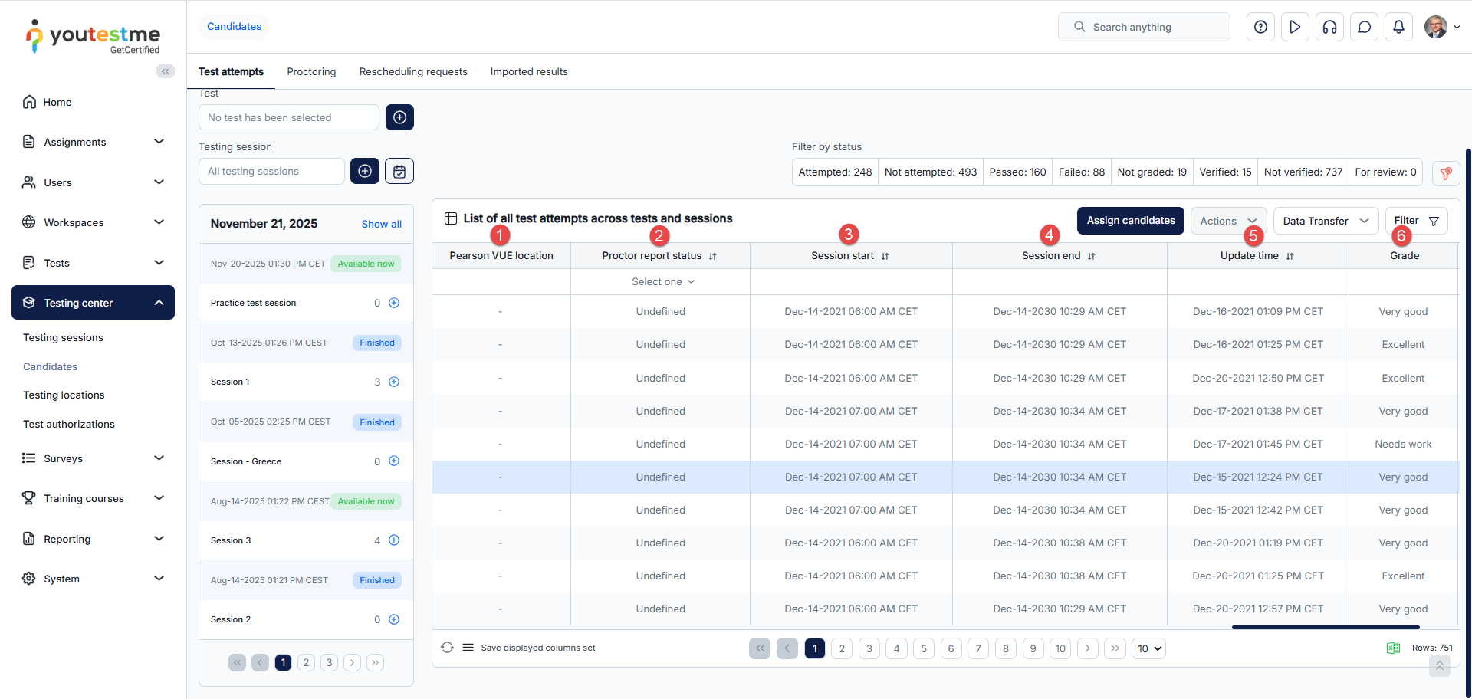Click the headphones support icon
Viewport: 1472px width, 699px height.
click(1329, 27)
